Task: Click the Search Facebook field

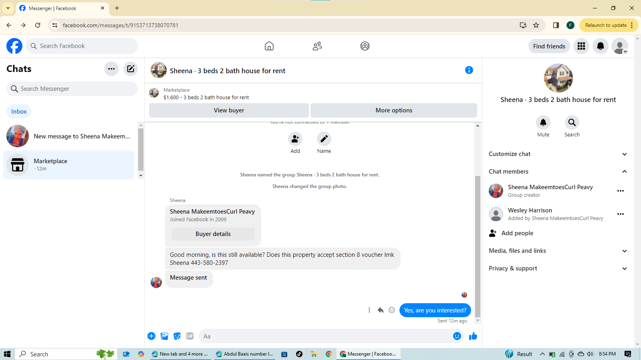Action: [82, 46]
